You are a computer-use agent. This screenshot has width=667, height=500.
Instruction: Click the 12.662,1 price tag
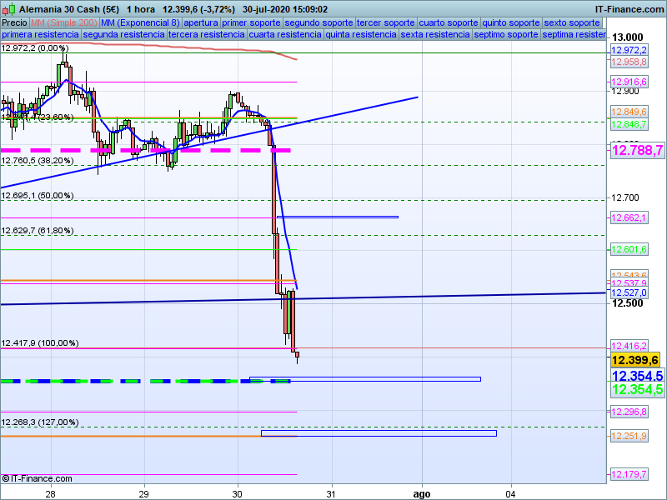coord(629,217)
